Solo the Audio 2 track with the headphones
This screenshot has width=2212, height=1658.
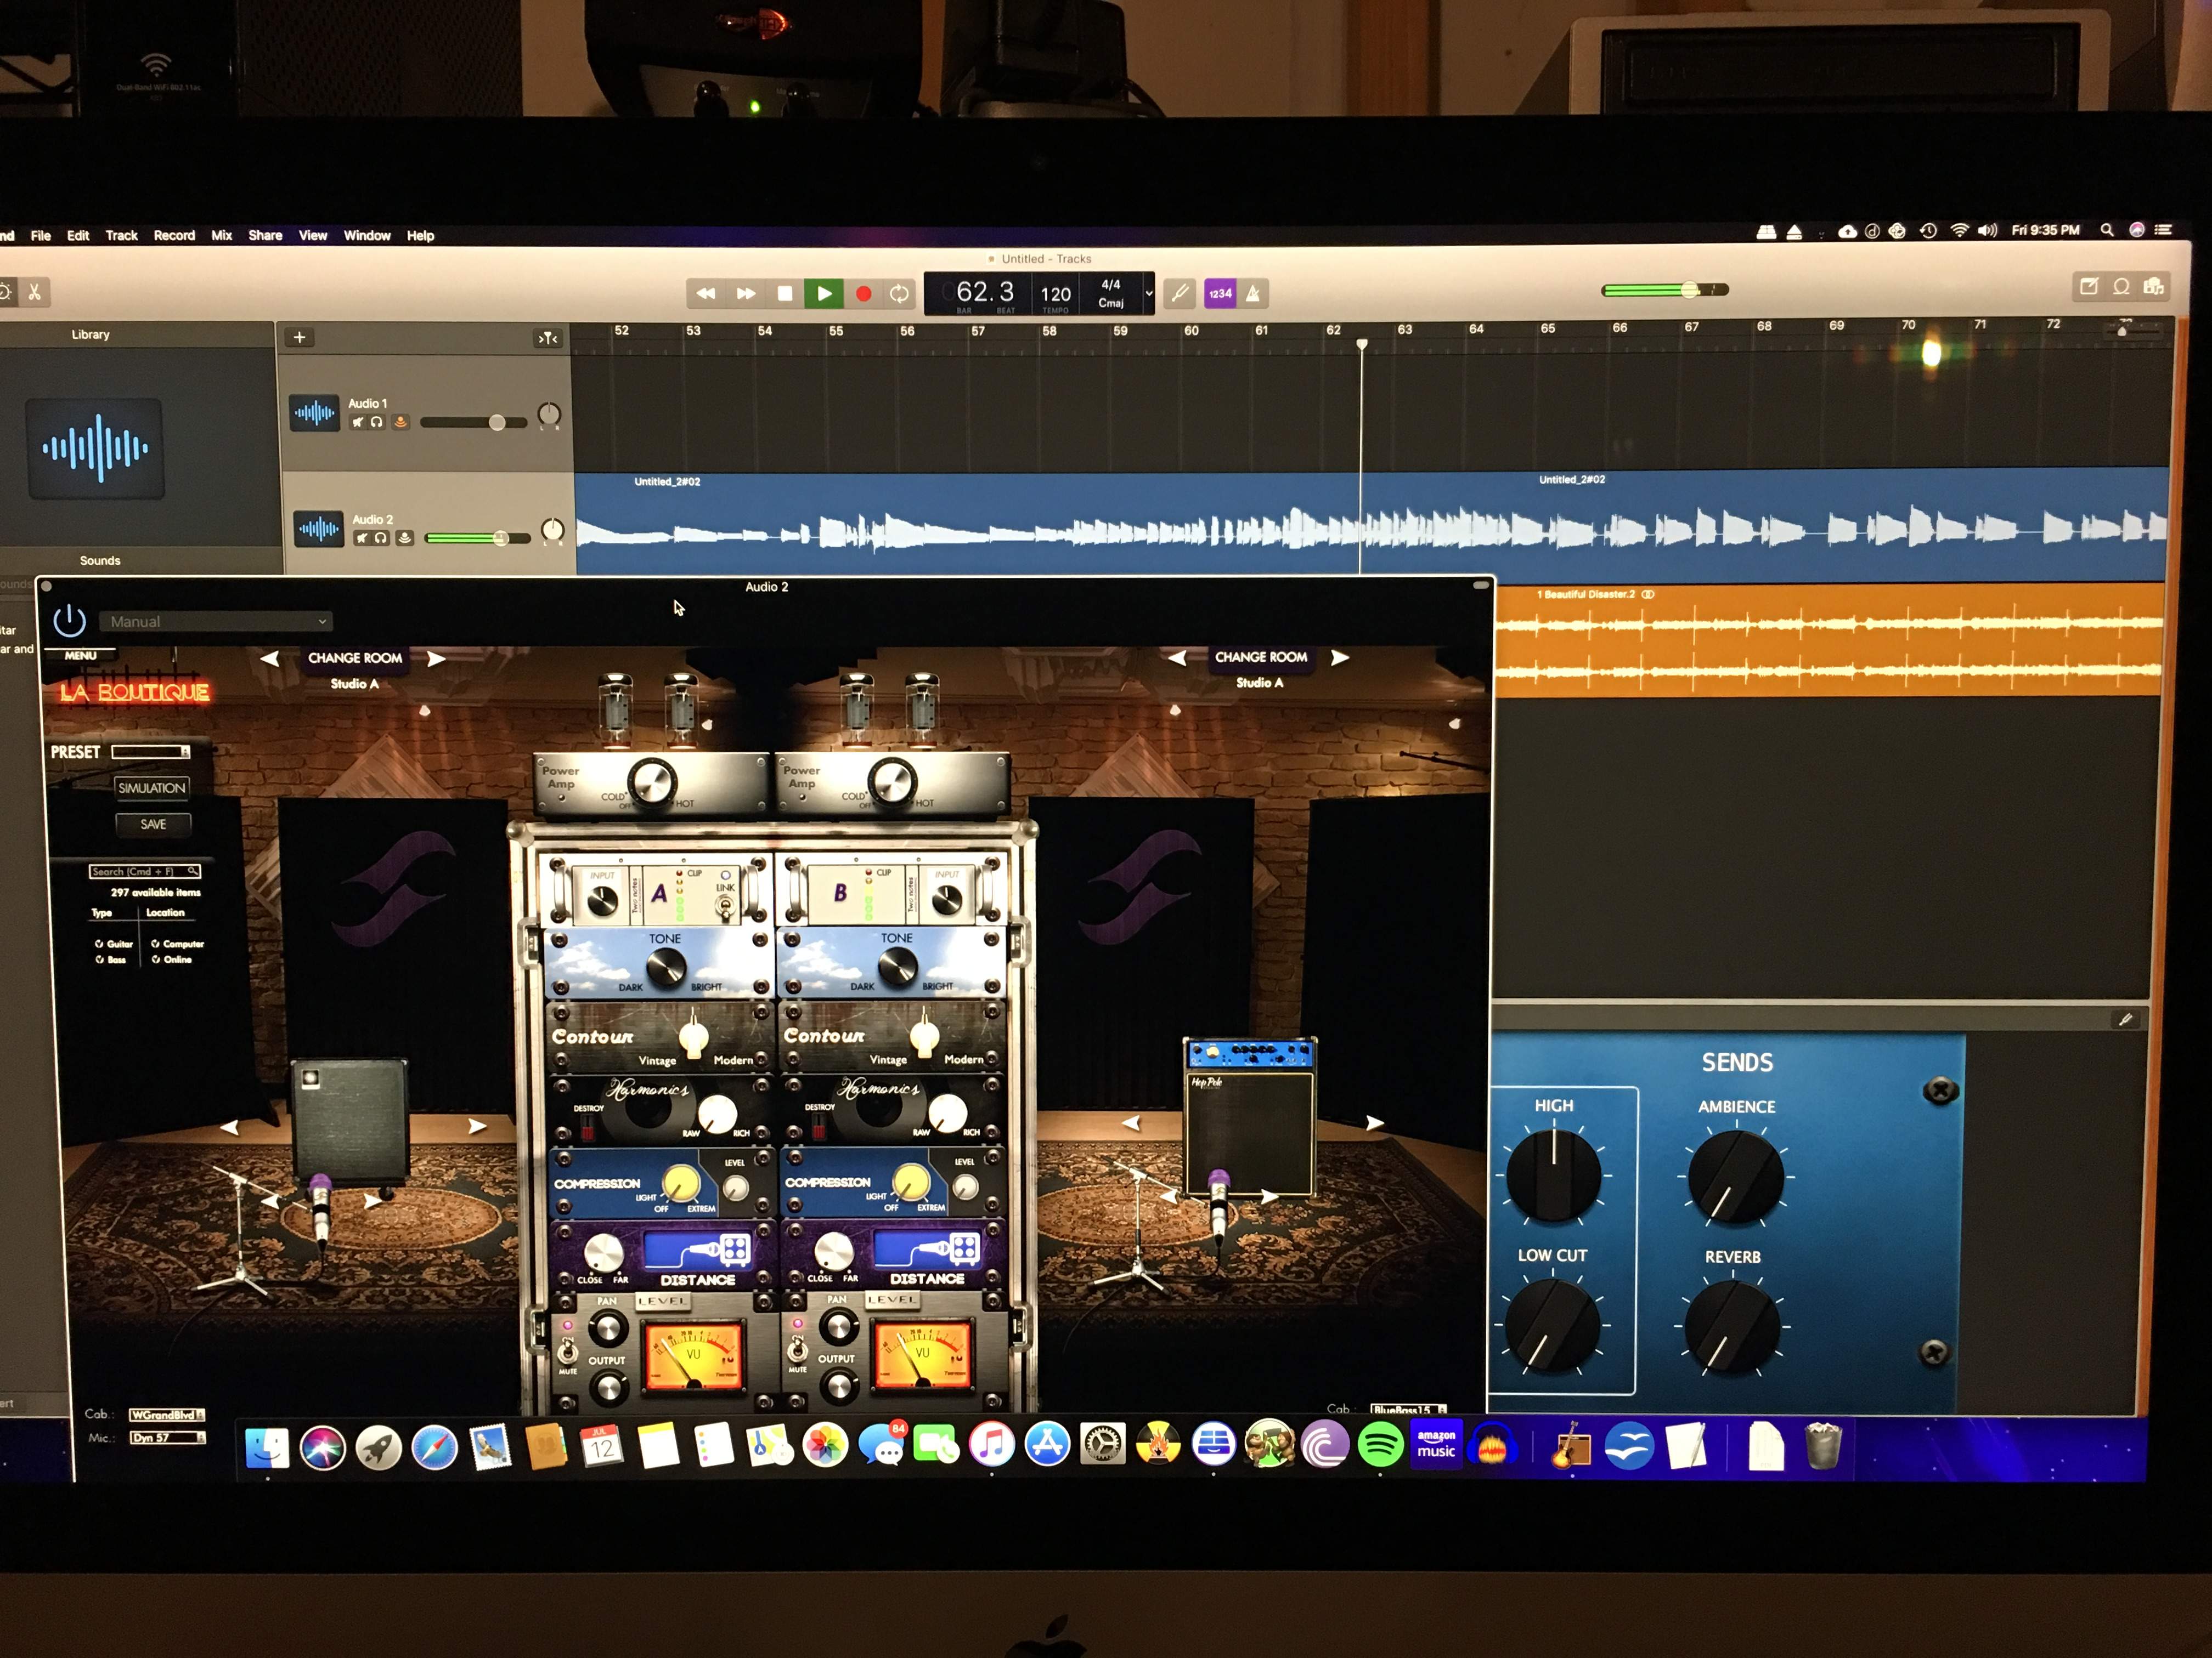click(x=381, y=538)
